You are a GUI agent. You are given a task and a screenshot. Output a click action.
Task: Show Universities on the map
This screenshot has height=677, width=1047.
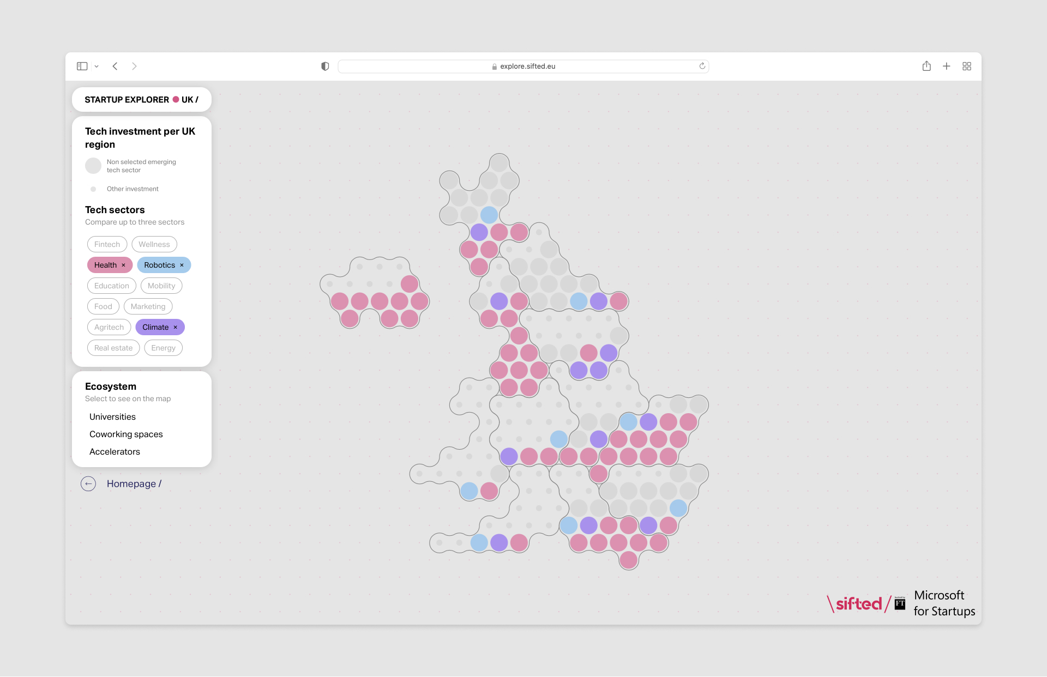[x=112, y=416]
